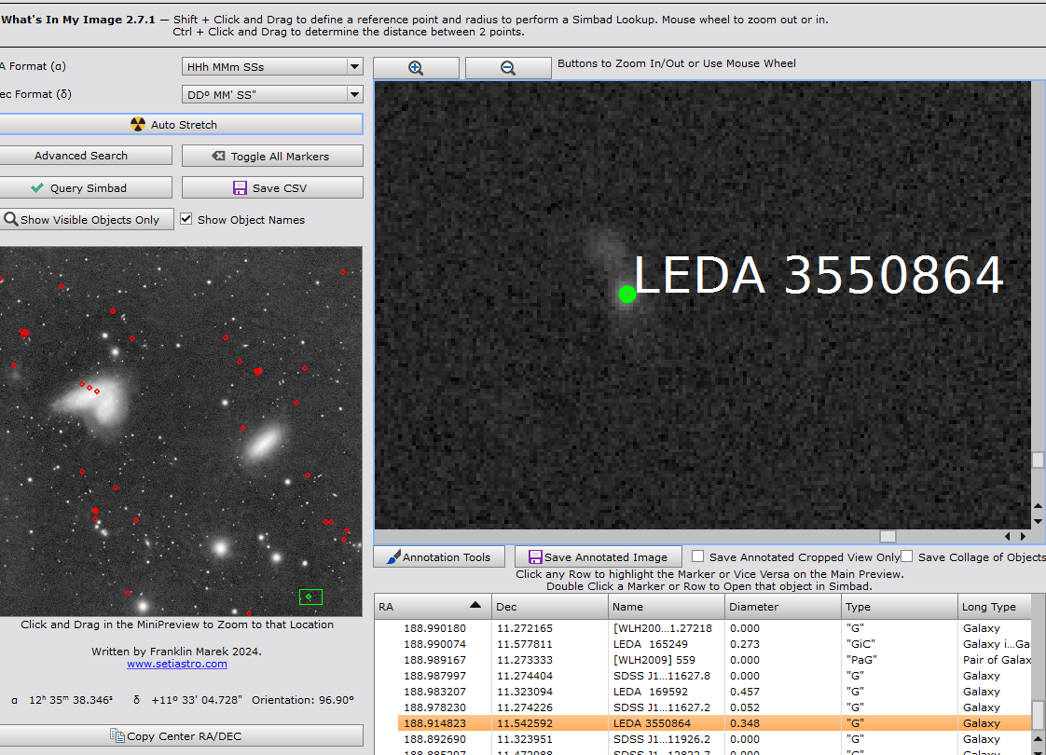This screenshot has height=755, width=1046.
Task: Open the Annotation Tools
Action: tap(439, 556)
